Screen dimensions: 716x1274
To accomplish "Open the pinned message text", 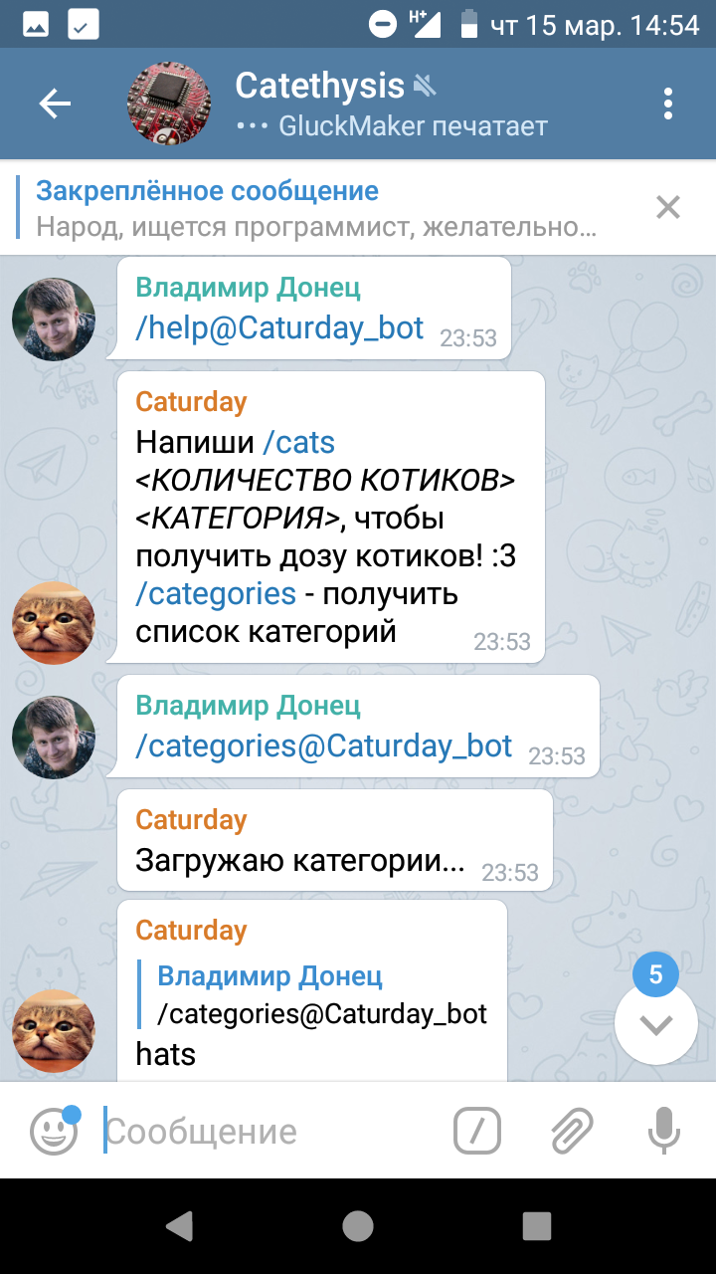I will pyautogui.click(x=316, y=208).
